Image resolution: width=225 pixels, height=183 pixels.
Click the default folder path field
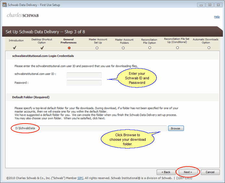[x=91, y=128]
